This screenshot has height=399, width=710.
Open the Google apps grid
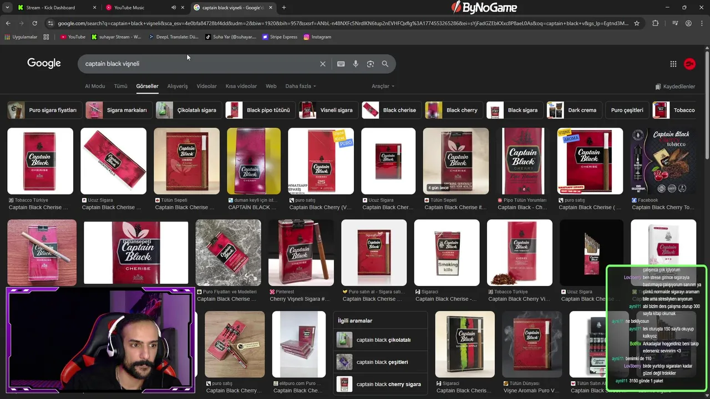tap(673, 64)
